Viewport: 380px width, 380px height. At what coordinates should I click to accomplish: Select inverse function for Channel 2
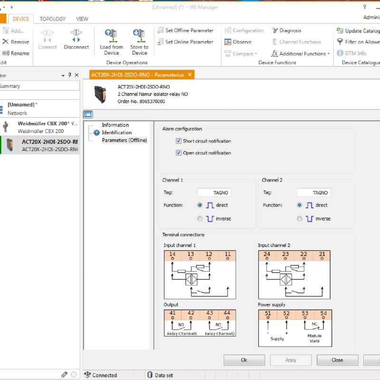pyautogui.click(x=299, y=218)
